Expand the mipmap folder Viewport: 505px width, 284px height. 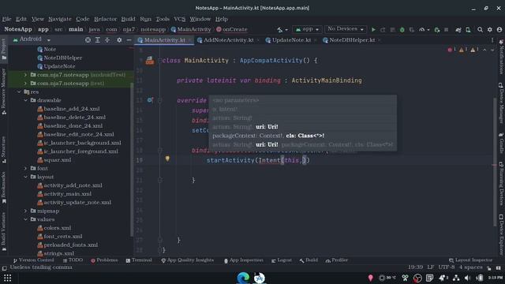[25, 211]
